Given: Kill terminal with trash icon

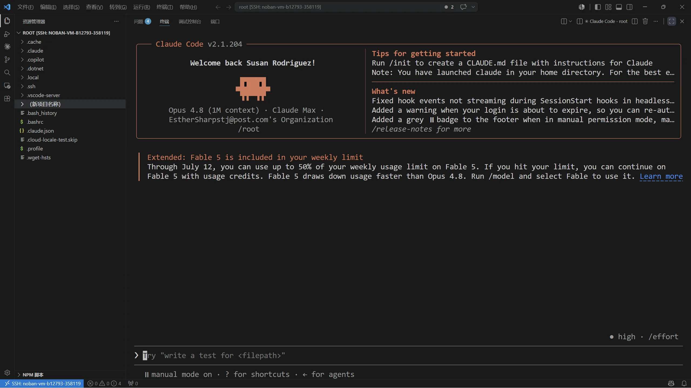Looking at the screenshot, I should click(x=645, y=21).
